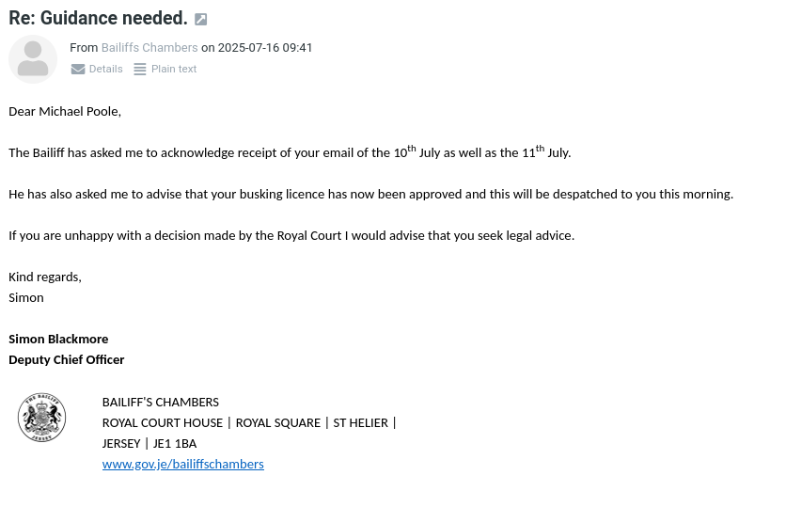Click the open-in-new-window icon beside the subject
The image size is (786, 507).
click(x=200, y=20)
